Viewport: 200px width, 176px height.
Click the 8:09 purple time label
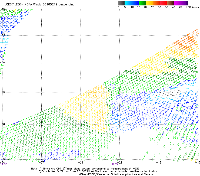(115, 164)
